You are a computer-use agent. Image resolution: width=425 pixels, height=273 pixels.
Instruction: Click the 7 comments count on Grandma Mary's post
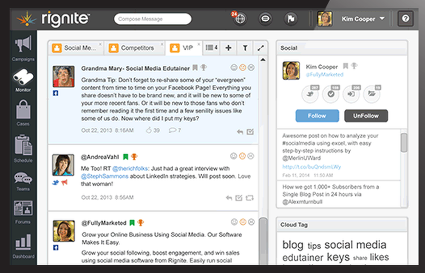tap(175, 130)
